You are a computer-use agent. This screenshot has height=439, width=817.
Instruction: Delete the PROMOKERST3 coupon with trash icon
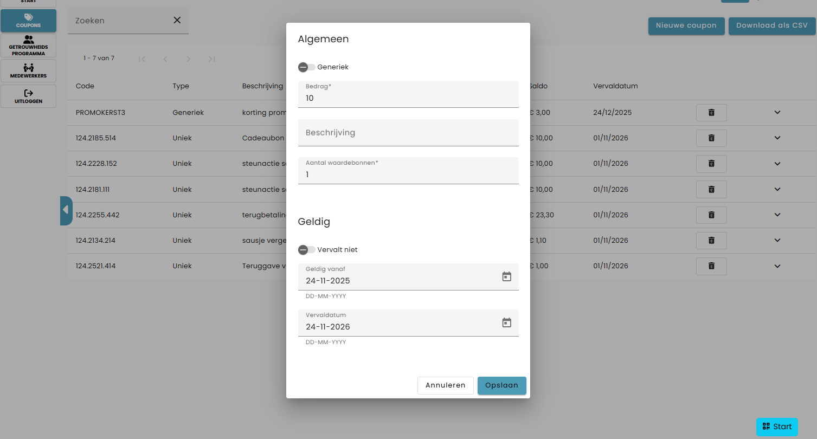click(x=711, y=113)
